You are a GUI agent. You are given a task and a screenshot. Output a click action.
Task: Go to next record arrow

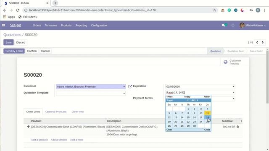tap(263, 42)
